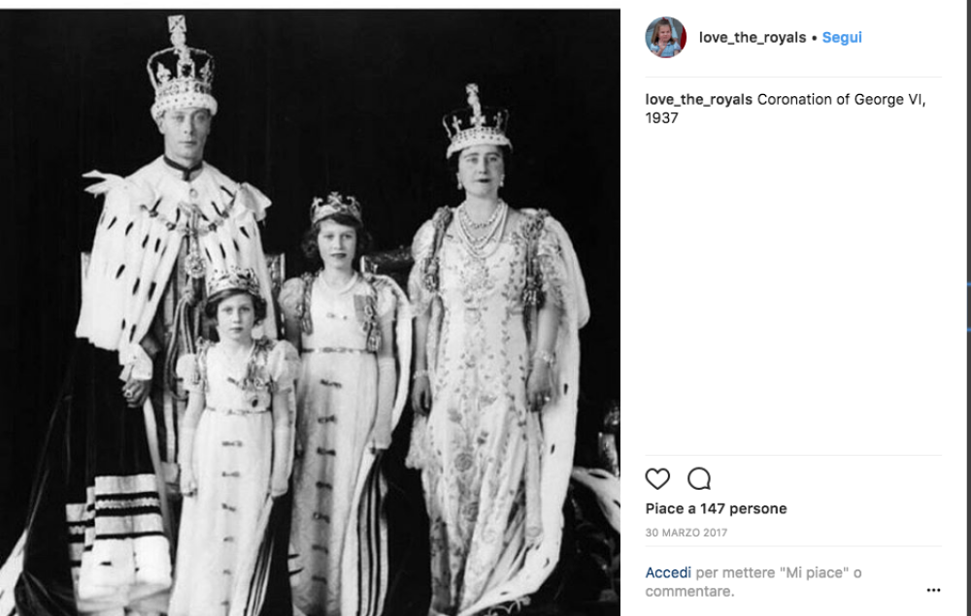Click the speech bubble comment icon
The height and width of the screenshot is (616, 971).
(698, 478)
